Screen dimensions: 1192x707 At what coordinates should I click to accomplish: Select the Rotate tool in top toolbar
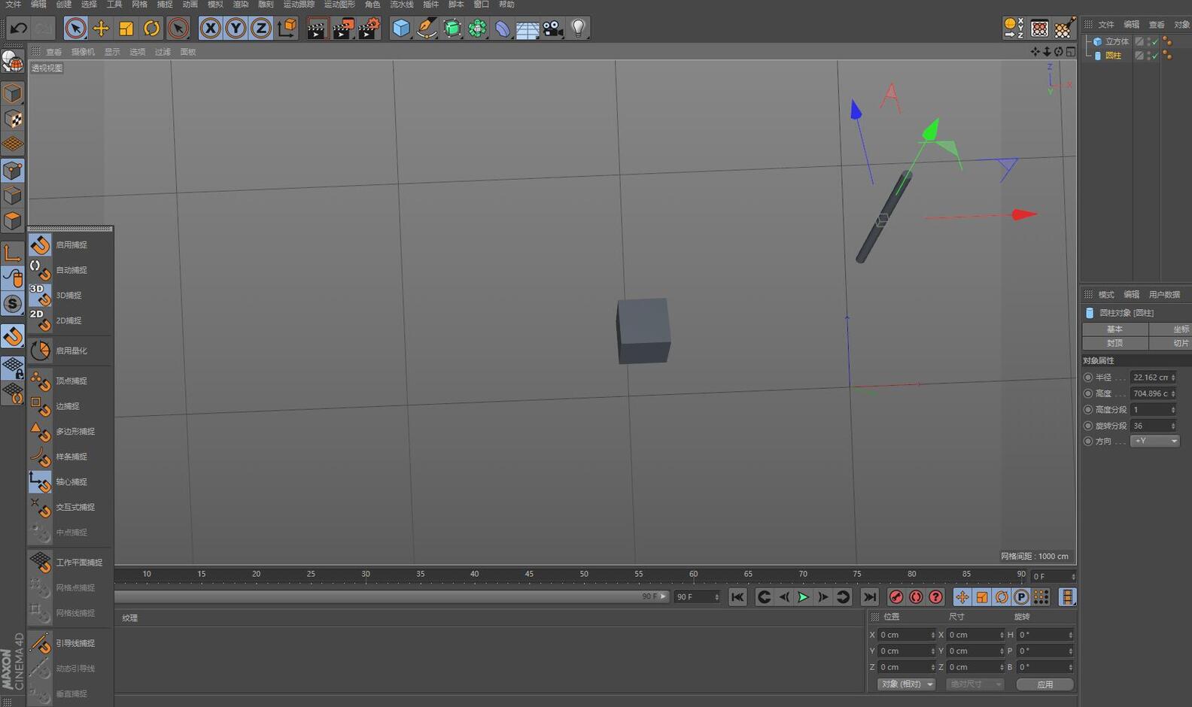pyautogui.click(x=152, y=29)
